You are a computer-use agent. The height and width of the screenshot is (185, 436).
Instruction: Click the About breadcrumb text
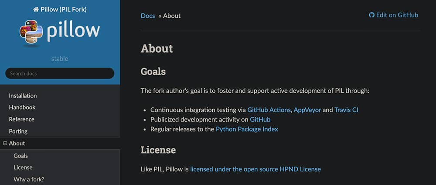click(x=172, y=16)
